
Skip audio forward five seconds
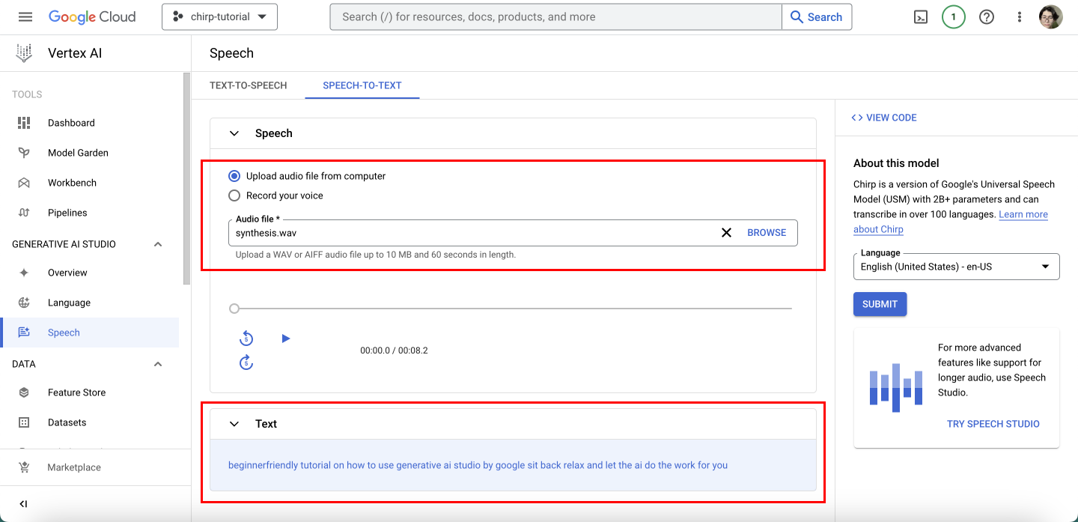246,363
